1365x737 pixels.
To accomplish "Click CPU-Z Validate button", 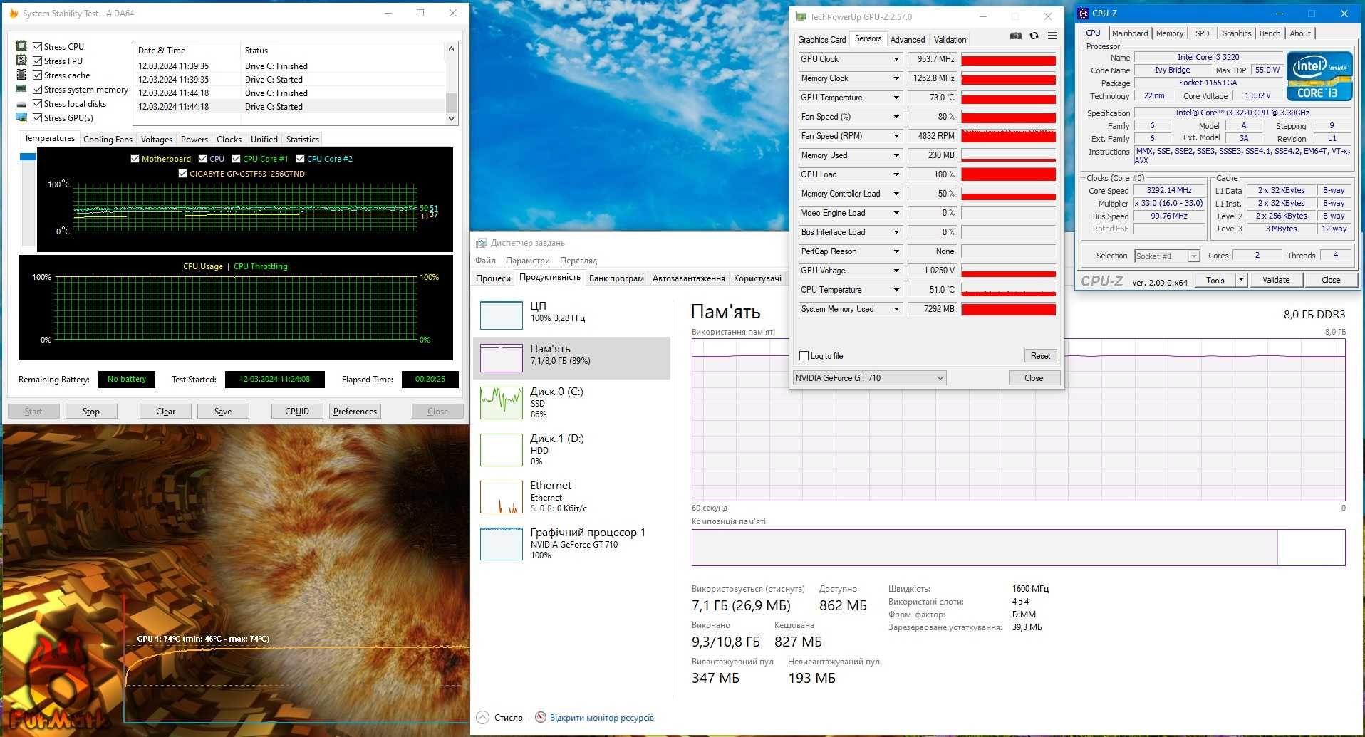I will point(1276,280).
